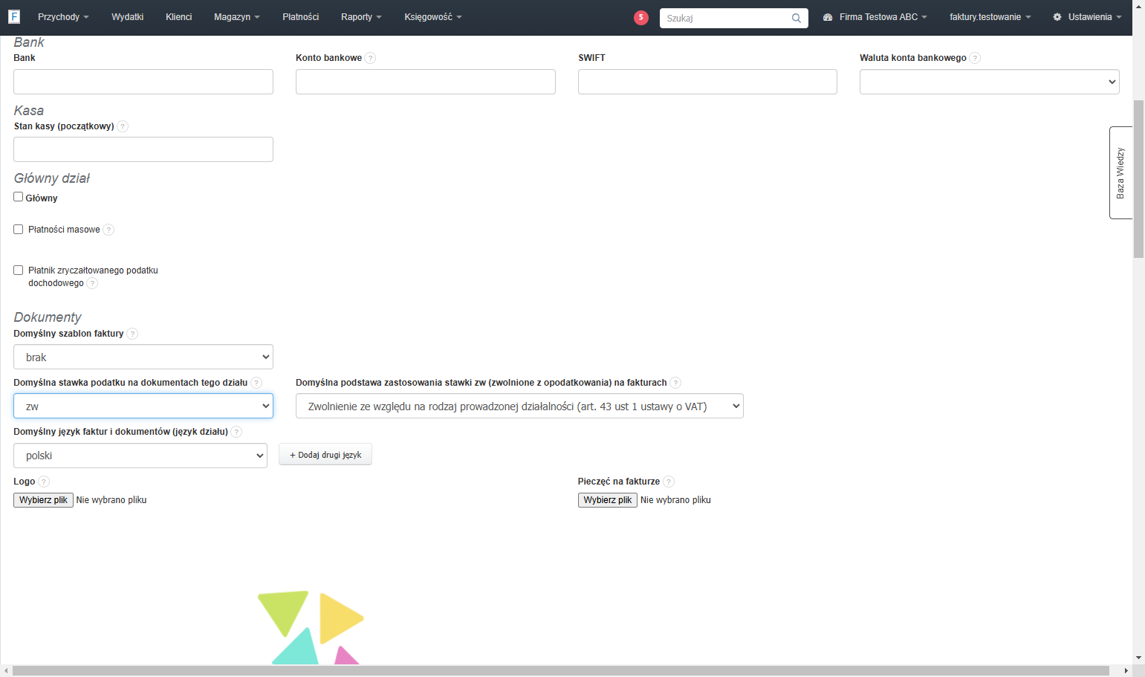Click the Konto bankowe input field
Viewport: 1145px width, 677px height.
[x=426, y=82]
